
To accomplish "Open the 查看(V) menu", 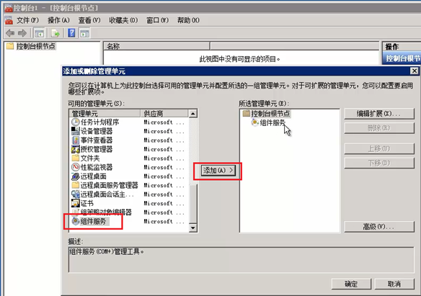I will point(89,20).
